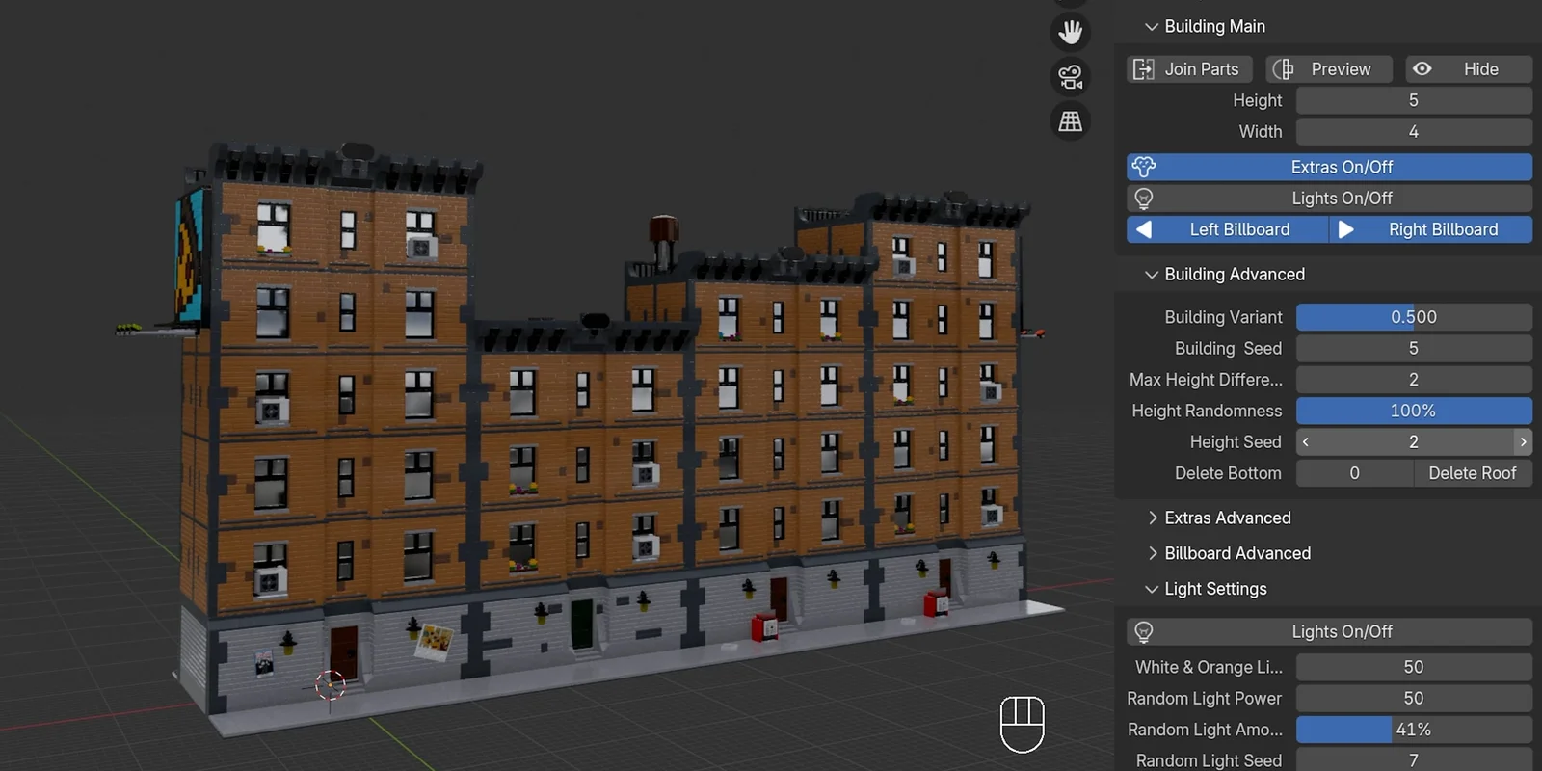Image resolution: width=1542 pixels, height=771 pixels.
Task: Click the Max Height Difference field
Action: pos(1414,380)
